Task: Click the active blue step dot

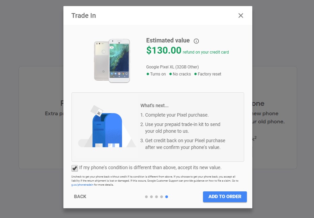Action: pyautogui.click(x=167, y=197)
